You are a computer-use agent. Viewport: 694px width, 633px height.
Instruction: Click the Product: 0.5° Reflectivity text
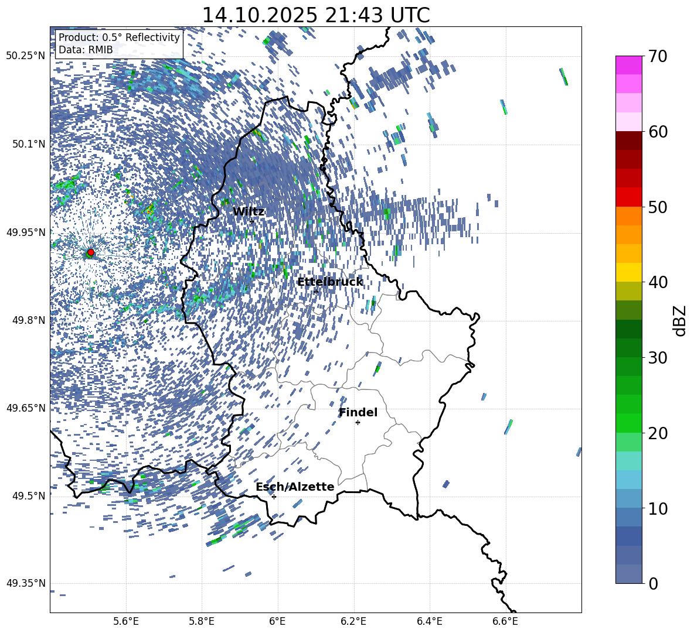point(119,37)
